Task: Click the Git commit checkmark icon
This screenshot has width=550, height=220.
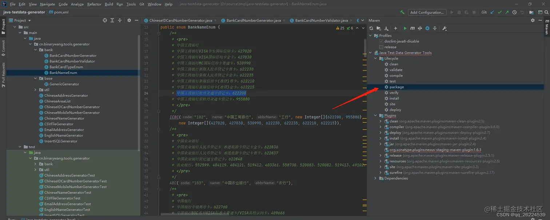Action: click(x=499, y=12)
